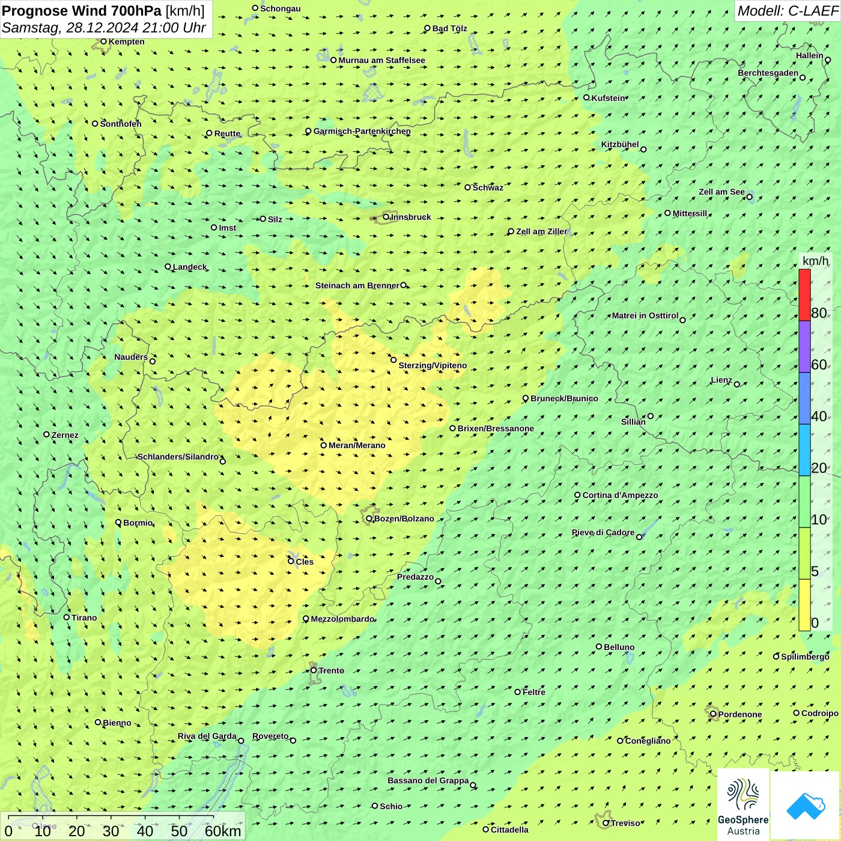This screenshot has height=841, width=841.
Task: Click the purple 60 km/h legend color
Action: coord(804,347)
